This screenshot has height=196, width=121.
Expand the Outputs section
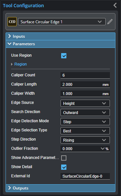click(x=60, y=188)
